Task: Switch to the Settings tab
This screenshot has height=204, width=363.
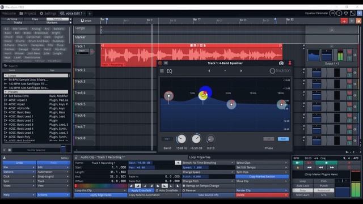Action: tap(48, 14)
